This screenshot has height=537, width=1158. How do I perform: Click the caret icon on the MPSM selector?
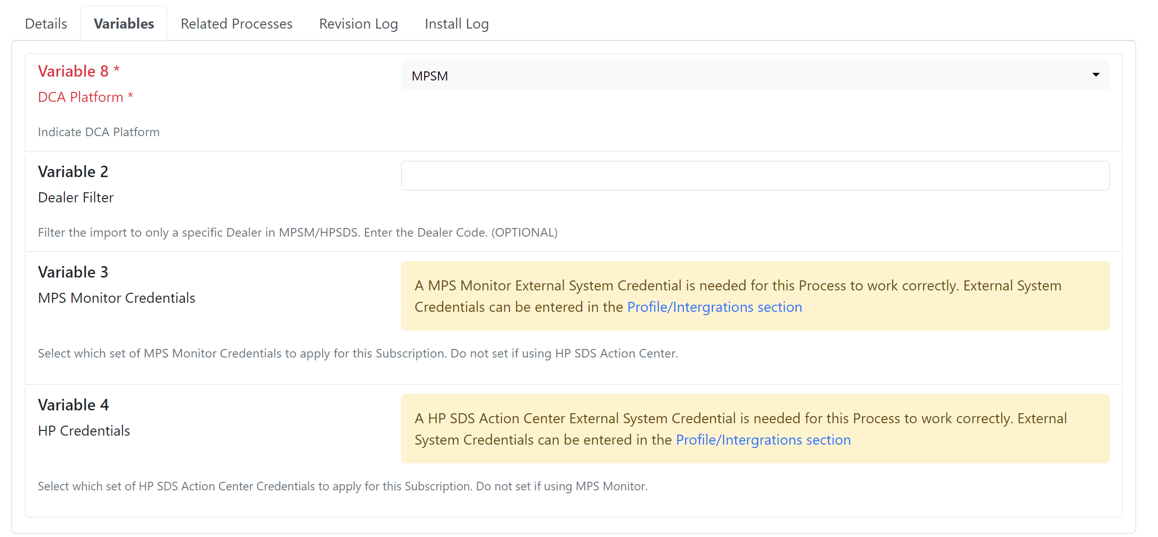coord(1096,75)
